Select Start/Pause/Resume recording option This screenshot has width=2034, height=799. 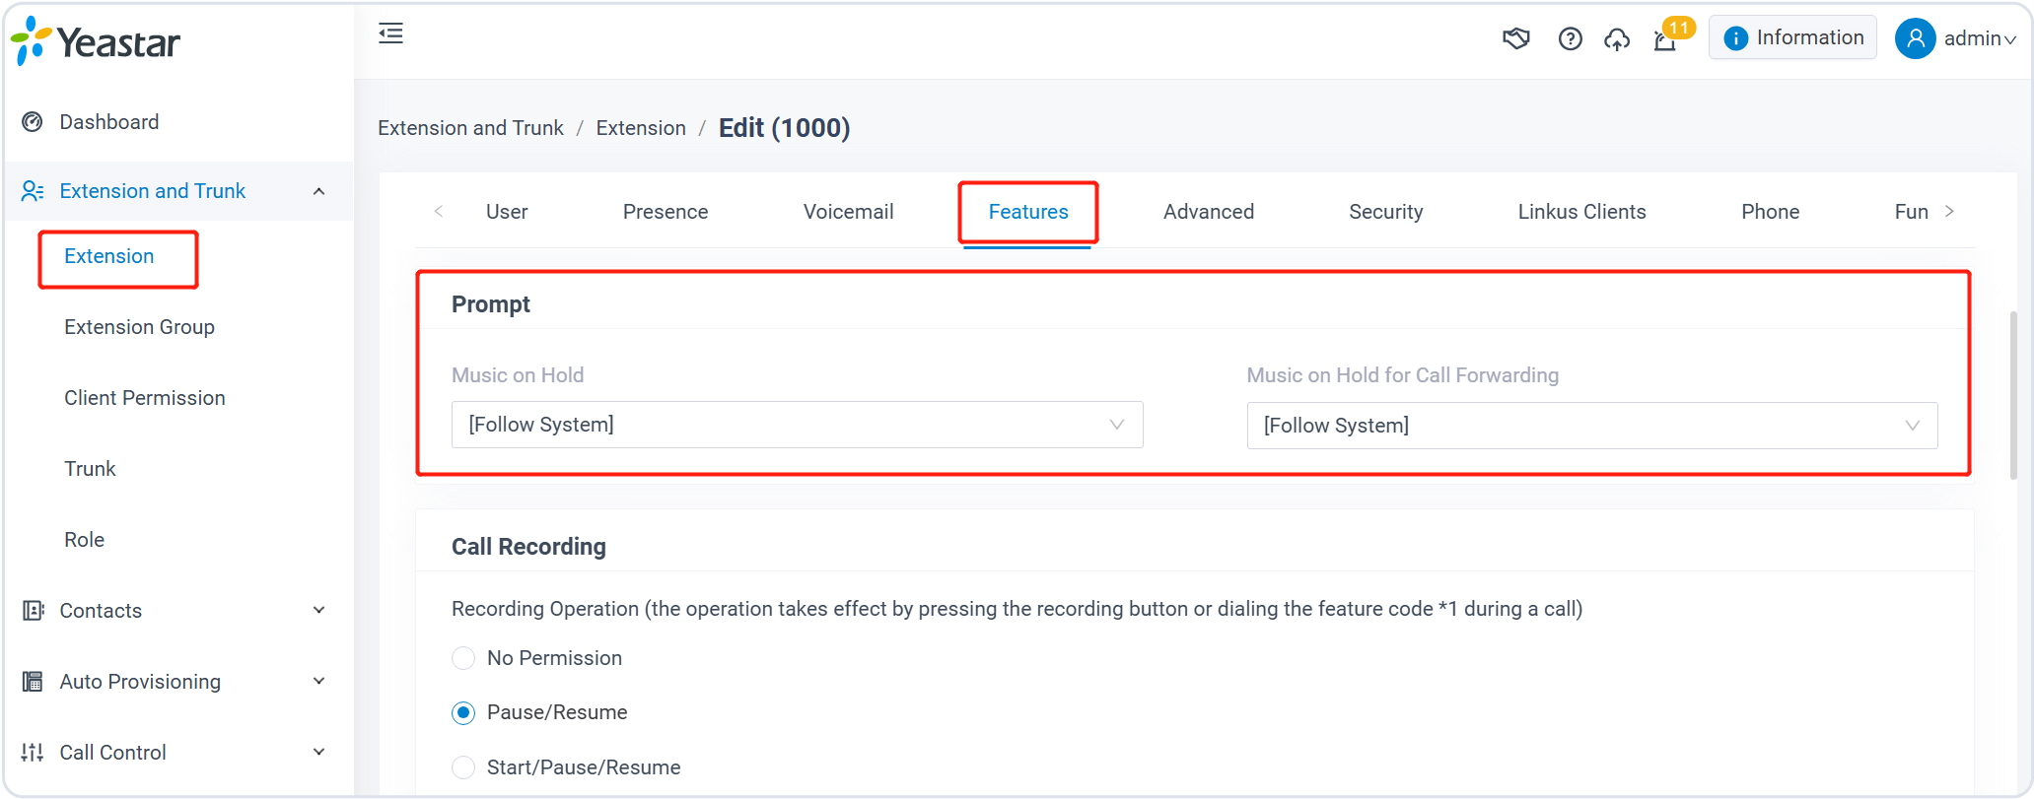point(463,767)
